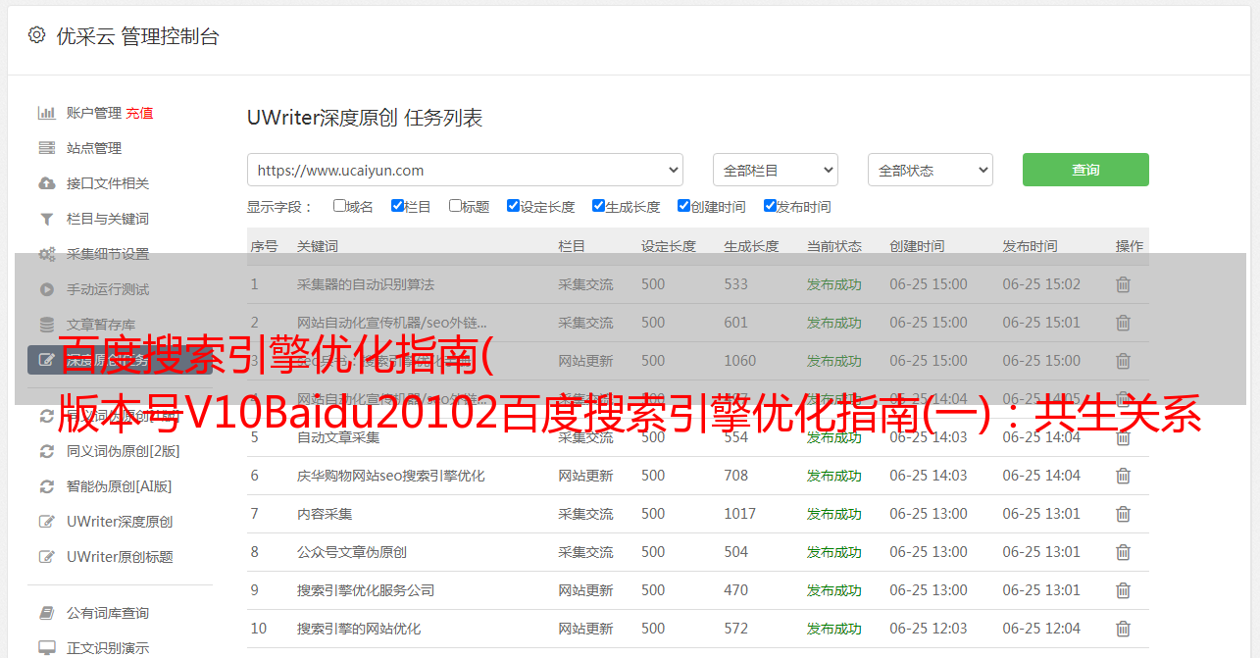Image resolution: width=1260 pixels, height=658 pixels.
Task: Open the 全部栏目 dropdown
Action: pos(776,170)
